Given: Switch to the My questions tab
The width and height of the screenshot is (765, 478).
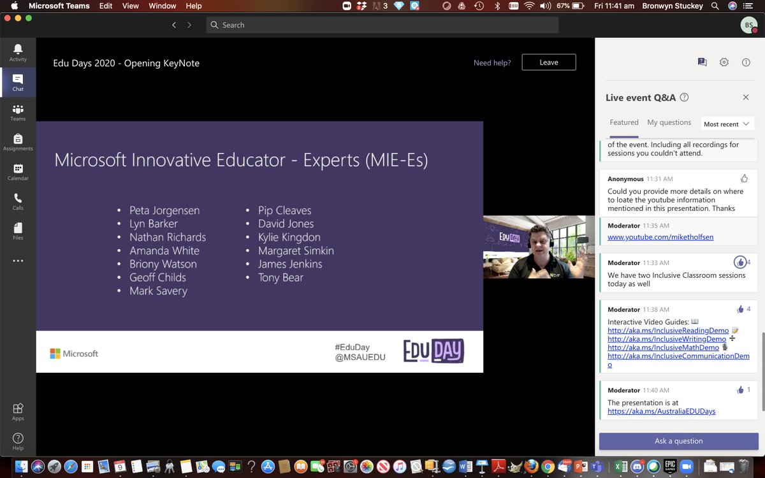Looking at the screenshot, I should point(669,122).
